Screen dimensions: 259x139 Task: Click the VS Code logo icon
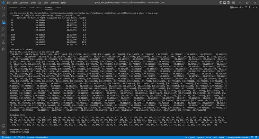pos(3,3)
